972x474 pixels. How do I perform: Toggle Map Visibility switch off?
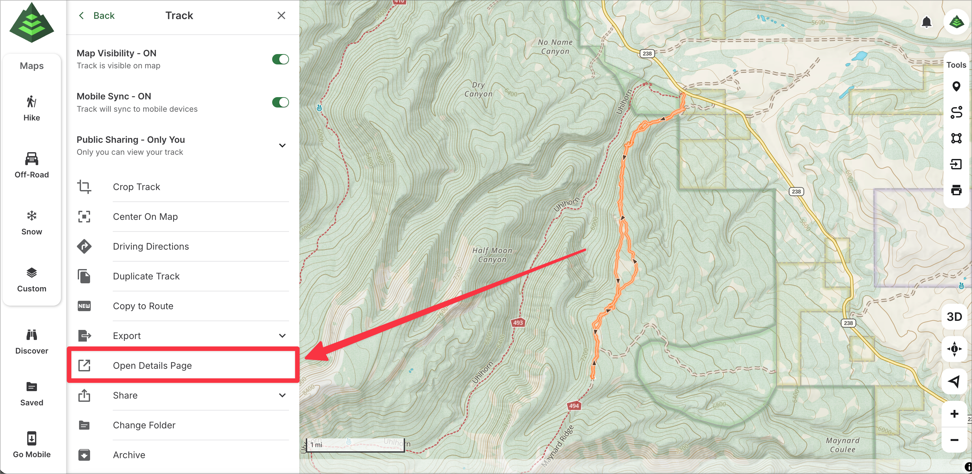click(280, 59)
